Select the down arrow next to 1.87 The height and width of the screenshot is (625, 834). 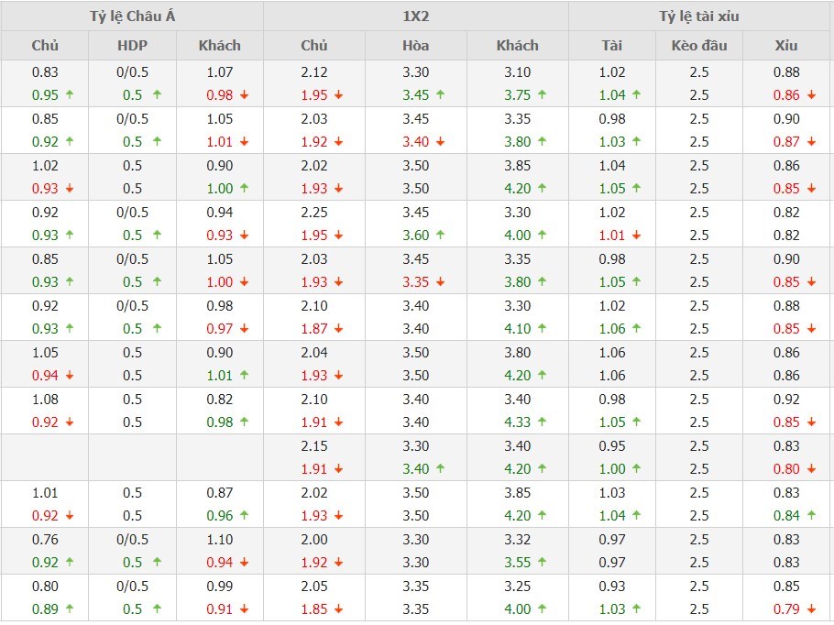click(x=338, y=329)
